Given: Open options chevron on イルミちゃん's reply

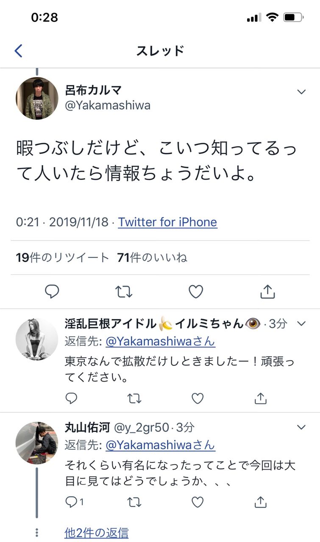Looking at the screenshot, I should point(301,324).
